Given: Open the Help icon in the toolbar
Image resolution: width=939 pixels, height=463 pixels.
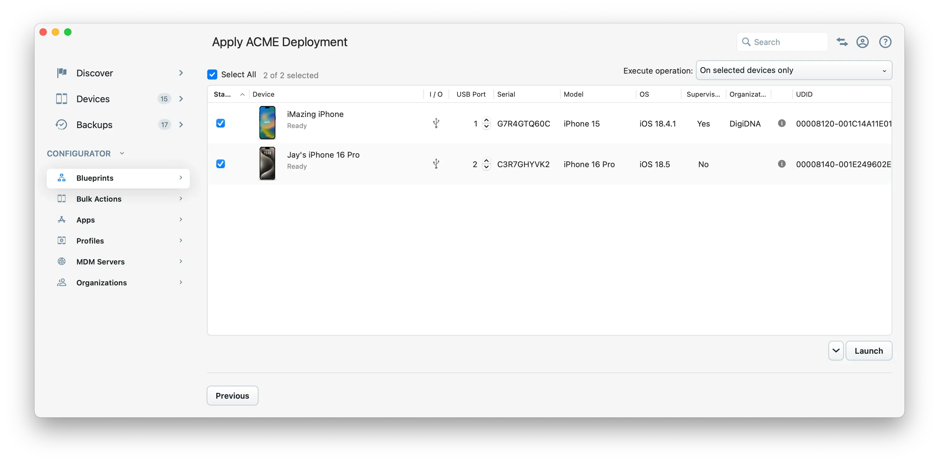Looking at the screenshot, I should [885, 42].
